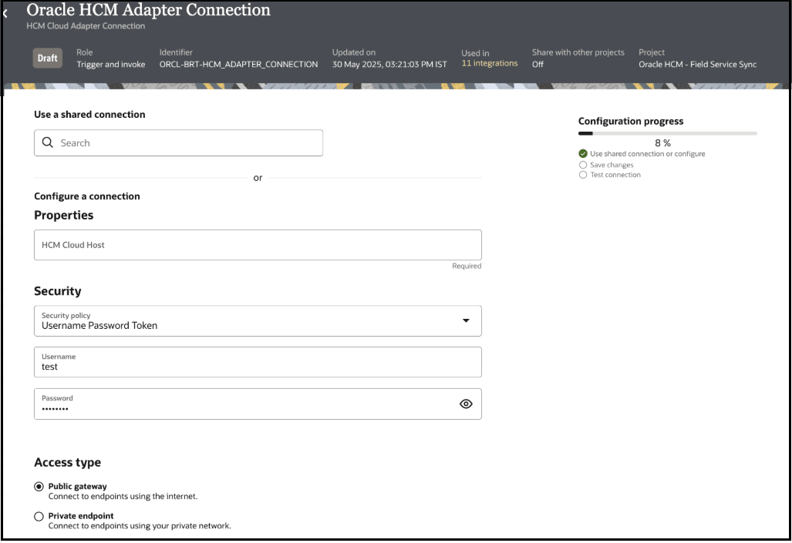Go back using the header chevron

5,14
